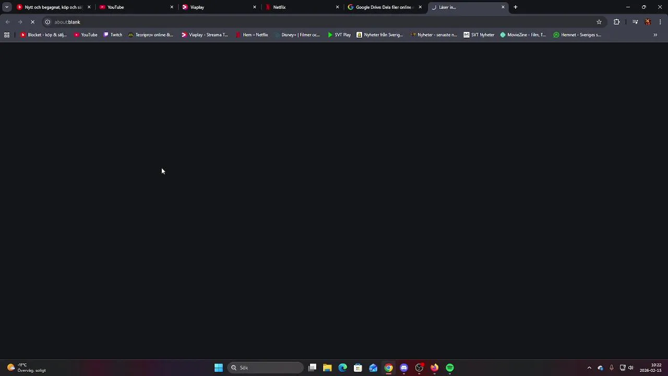
Task: Open the network tray icon
Action: (x=623, y=368)
